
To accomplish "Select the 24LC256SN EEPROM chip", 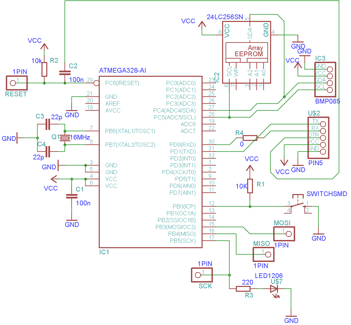I will (x=246, y=52).
